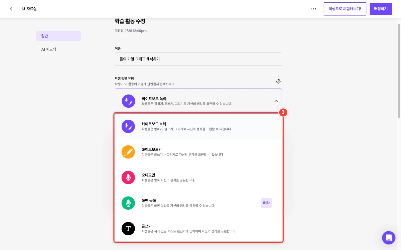Screen dimensions: 401x250
Task: Click the 학습 활동 수정 heading
Action: click(130, 21)
